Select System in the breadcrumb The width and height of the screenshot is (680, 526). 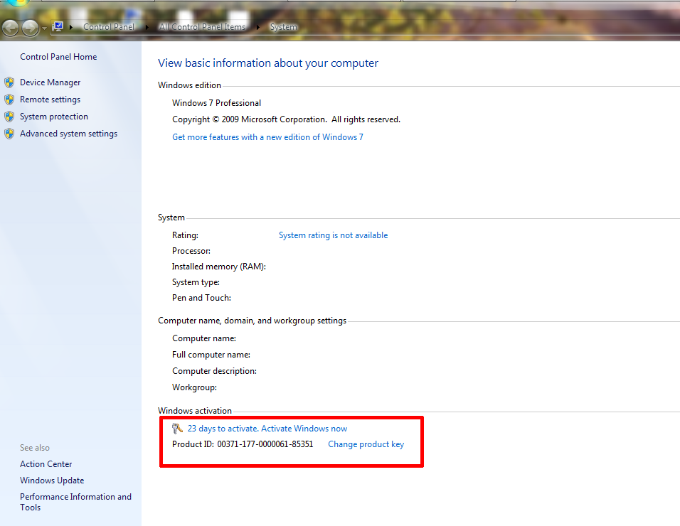[x=284, y=27]
